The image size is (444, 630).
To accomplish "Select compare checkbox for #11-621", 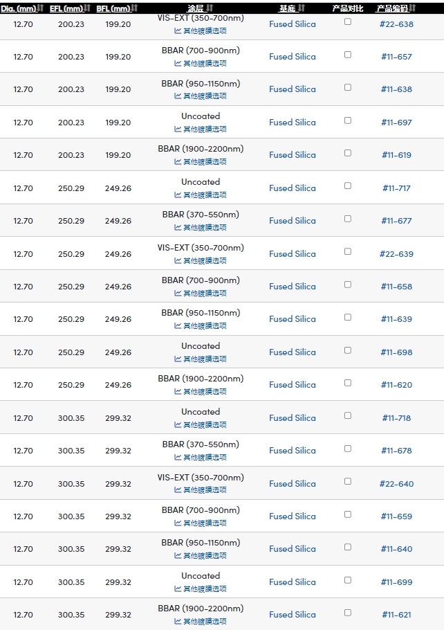I will click(348, 613).
